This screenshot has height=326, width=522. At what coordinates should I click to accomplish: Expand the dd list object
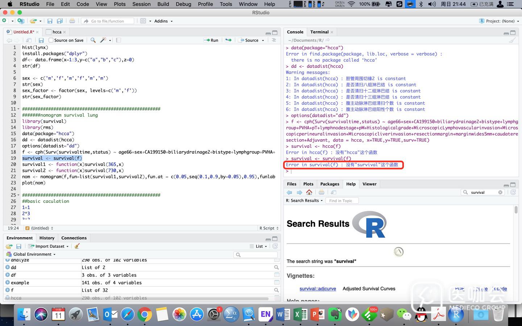point(8,267)
